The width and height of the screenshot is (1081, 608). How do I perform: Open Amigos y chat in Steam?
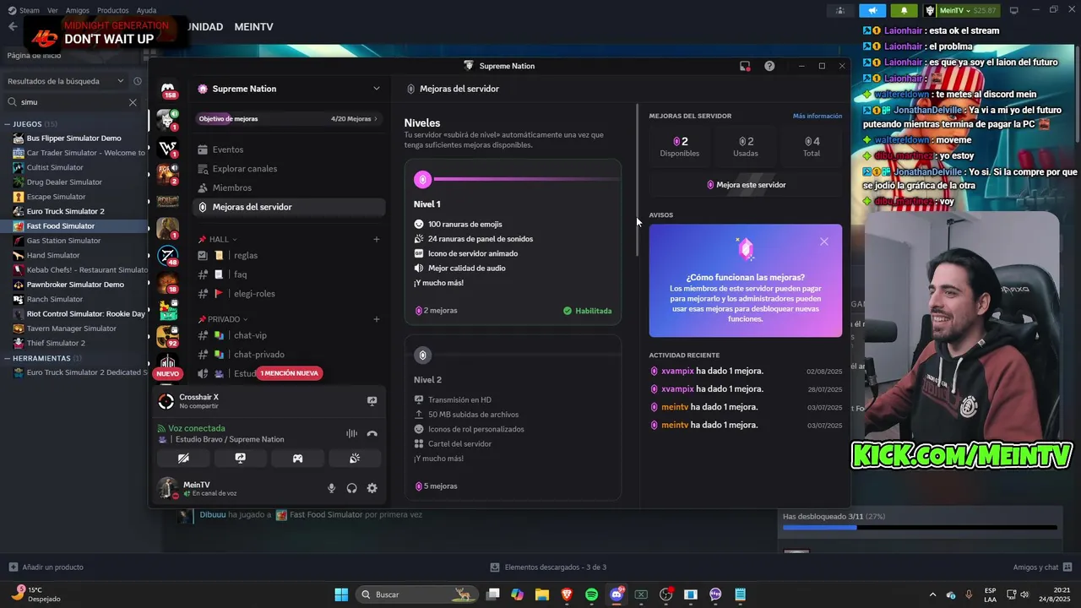click(x=1042, y=567)
